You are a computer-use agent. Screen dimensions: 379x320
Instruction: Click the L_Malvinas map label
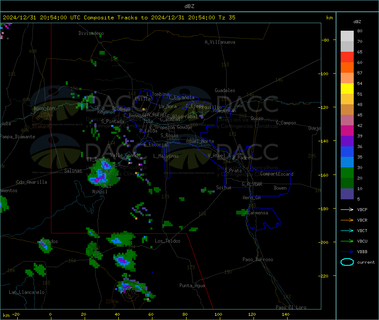pos(166,156)
